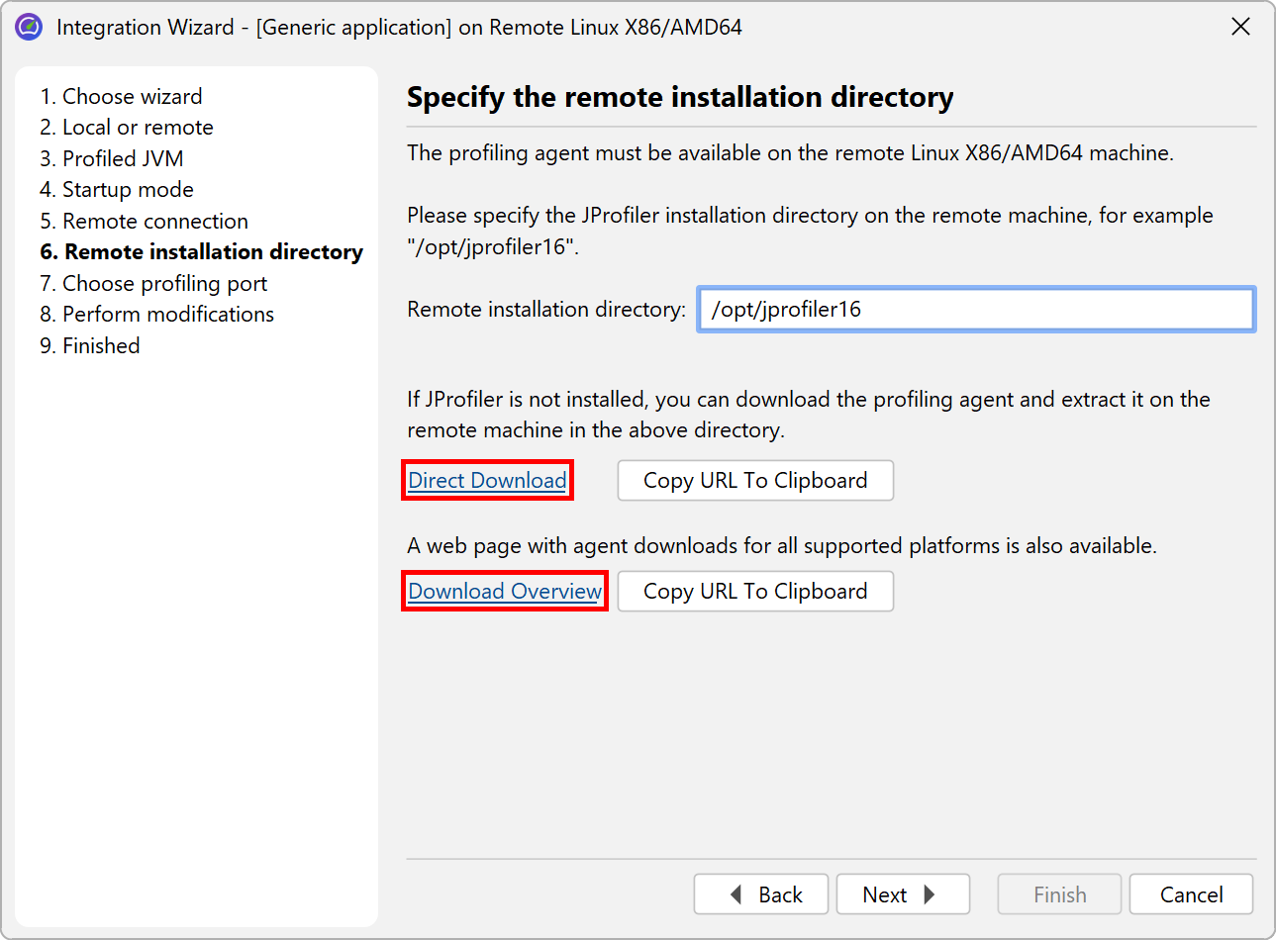Copy the direct download URL to clipboard

[755, 481]
